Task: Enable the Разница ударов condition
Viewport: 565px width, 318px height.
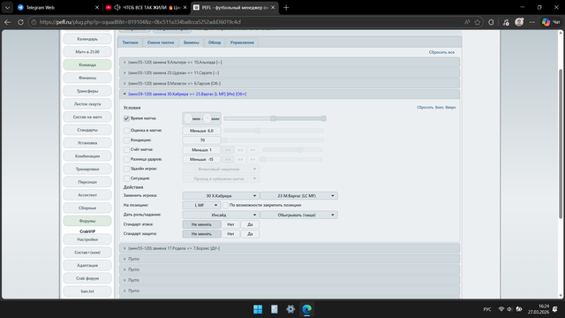Action: pos(126,159)
